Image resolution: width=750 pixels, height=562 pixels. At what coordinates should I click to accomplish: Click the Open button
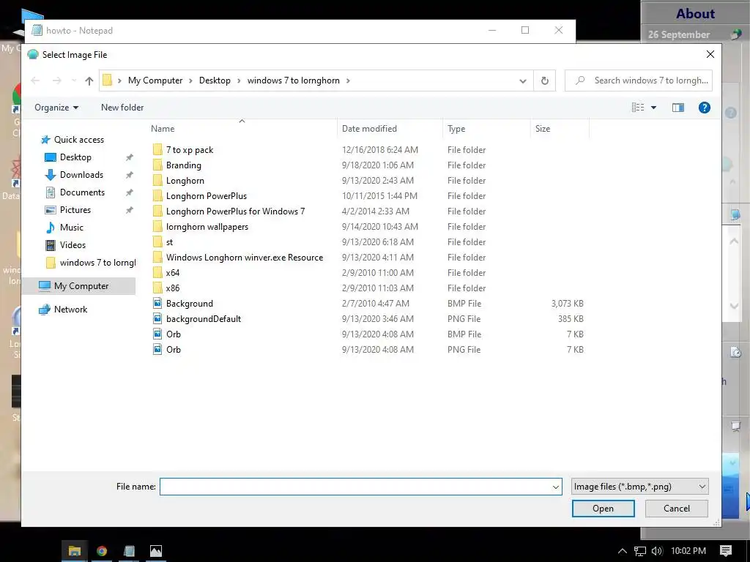[x=604, y=509]
